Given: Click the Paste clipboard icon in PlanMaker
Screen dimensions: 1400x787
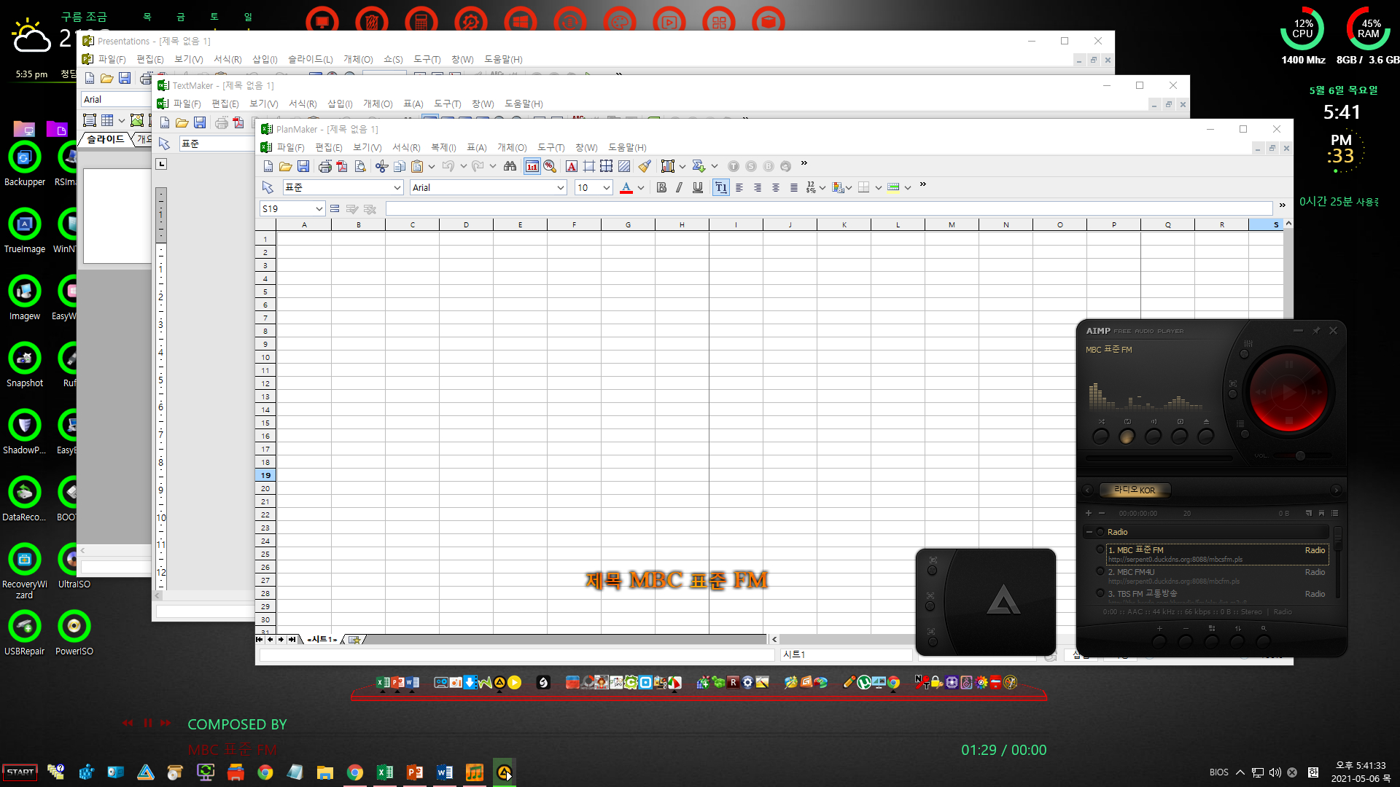Looking at the screenshot, I should [417, 166].
